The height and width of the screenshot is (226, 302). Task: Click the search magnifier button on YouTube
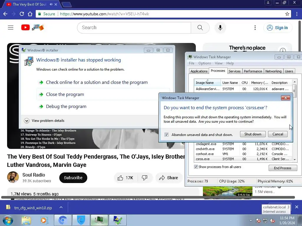200,27
